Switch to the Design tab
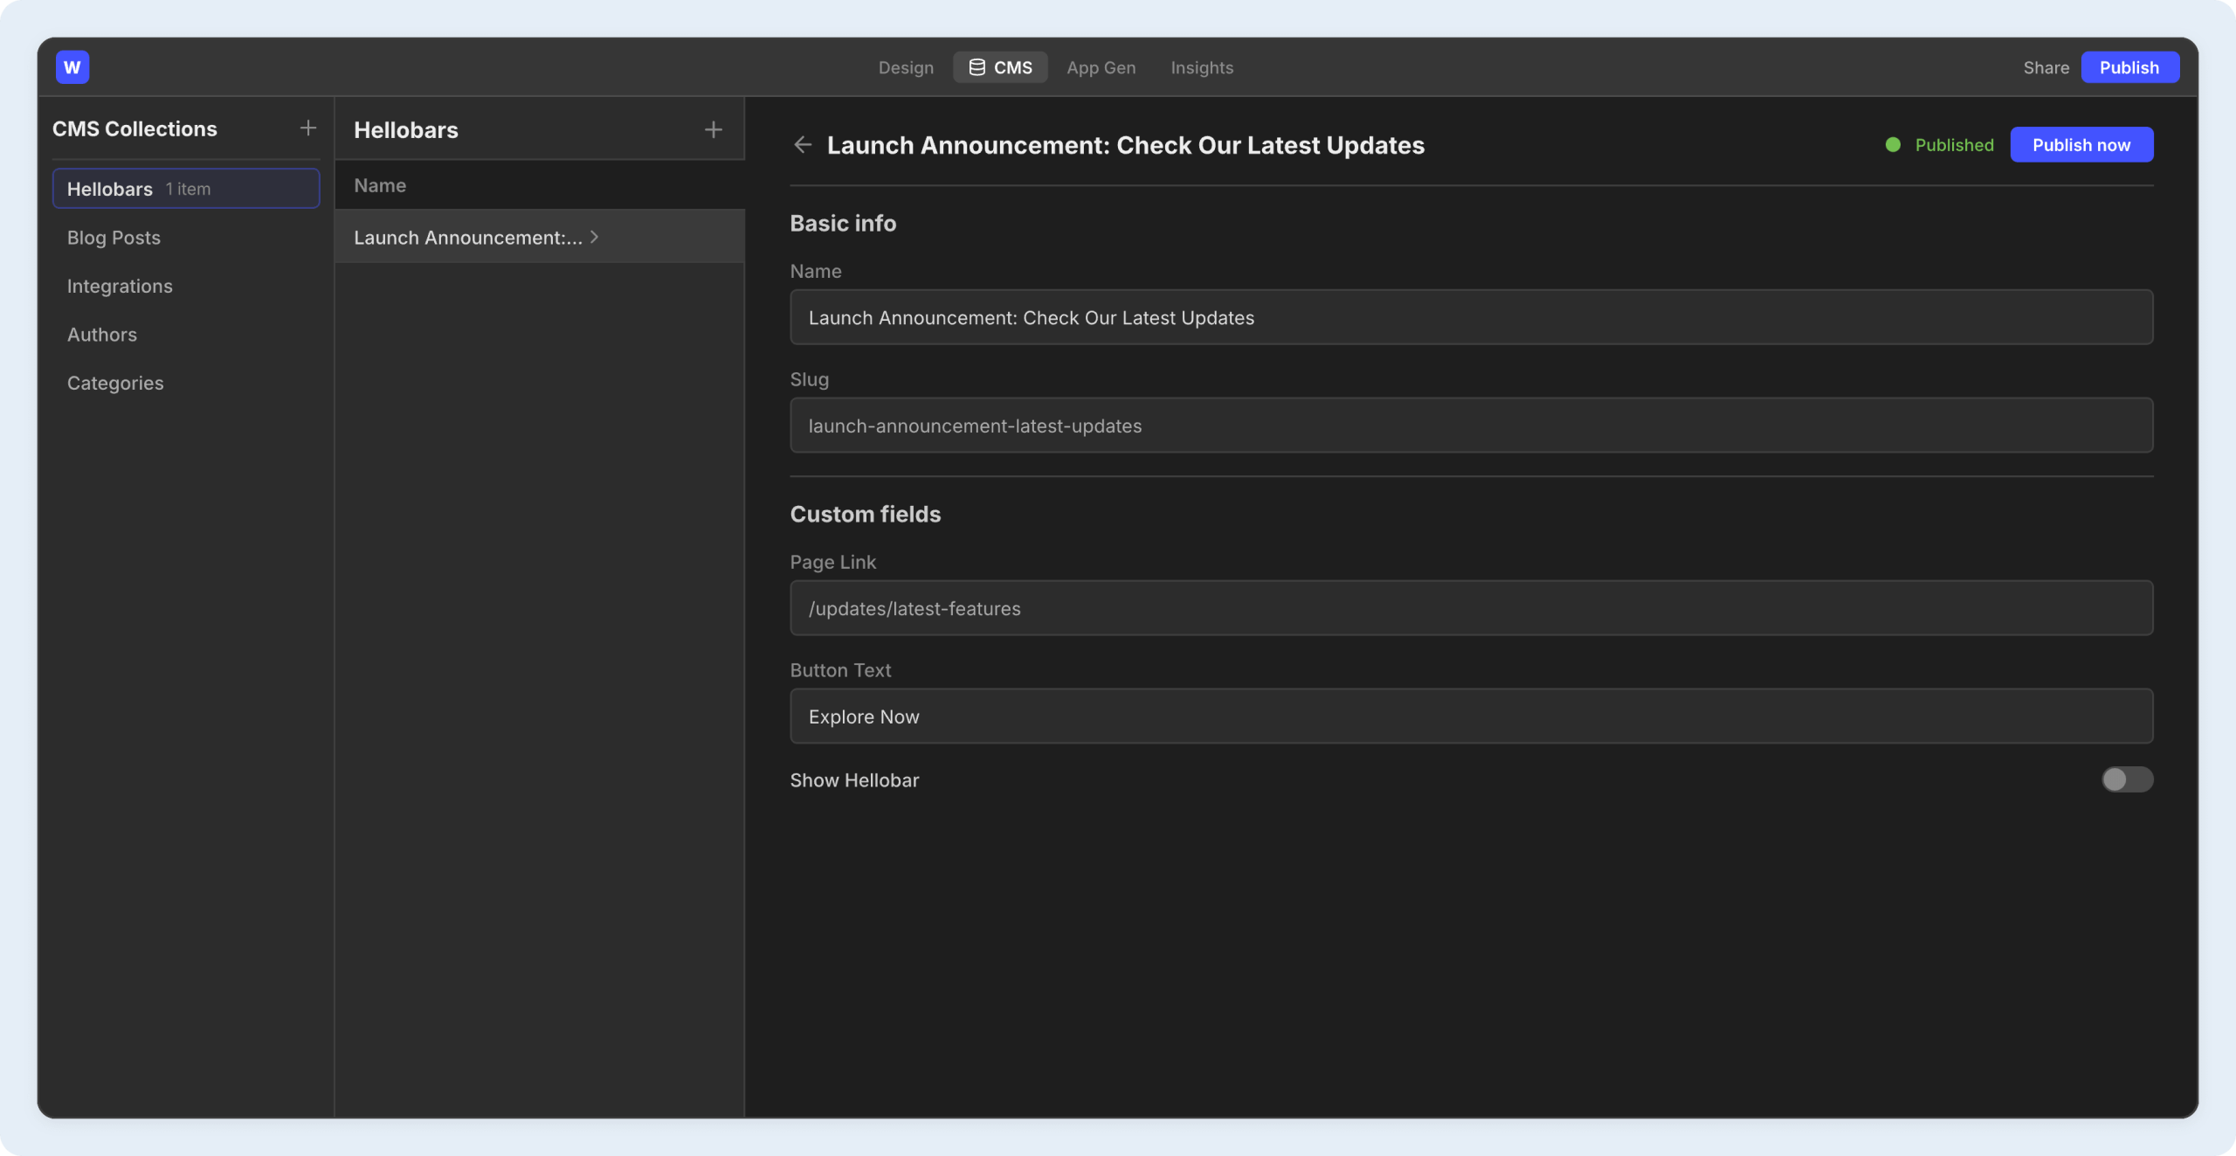The width and height of the screenshot is (2236, 1156). coord(905,67)
